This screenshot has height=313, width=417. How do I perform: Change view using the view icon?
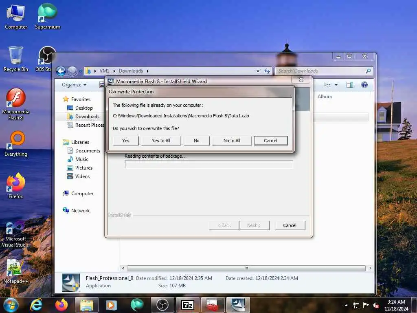pos(327,85)
